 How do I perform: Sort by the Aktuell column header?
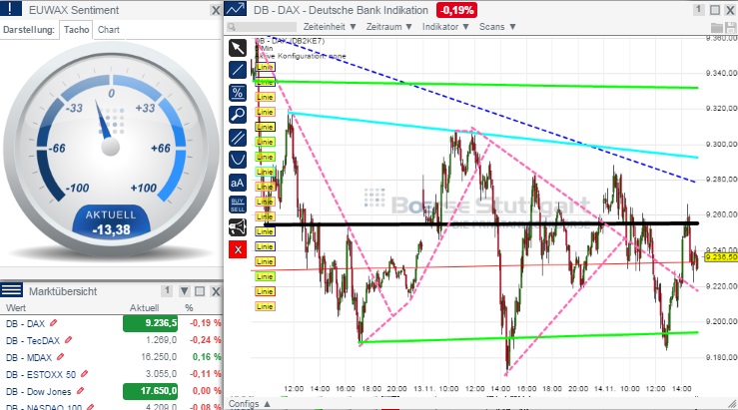[x=144, y=308]
